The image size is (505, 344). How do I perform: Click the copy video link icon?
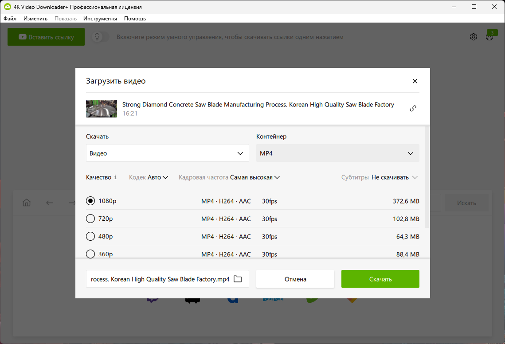[x=413, y=109]
